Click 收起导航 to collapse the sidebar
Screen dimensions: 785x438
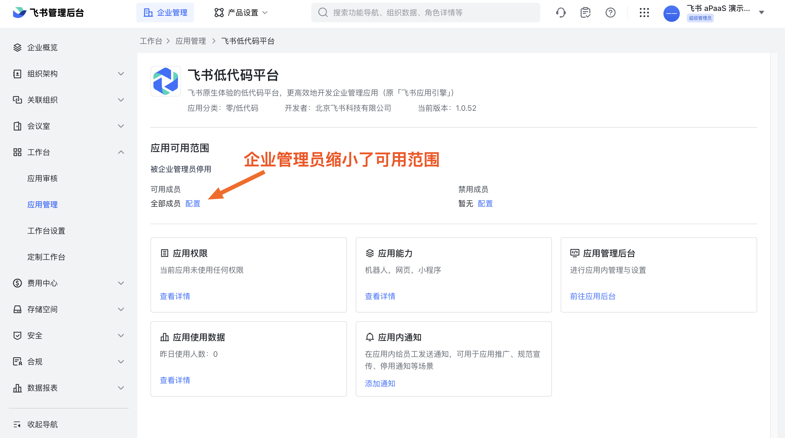click(x=42, y=424)
